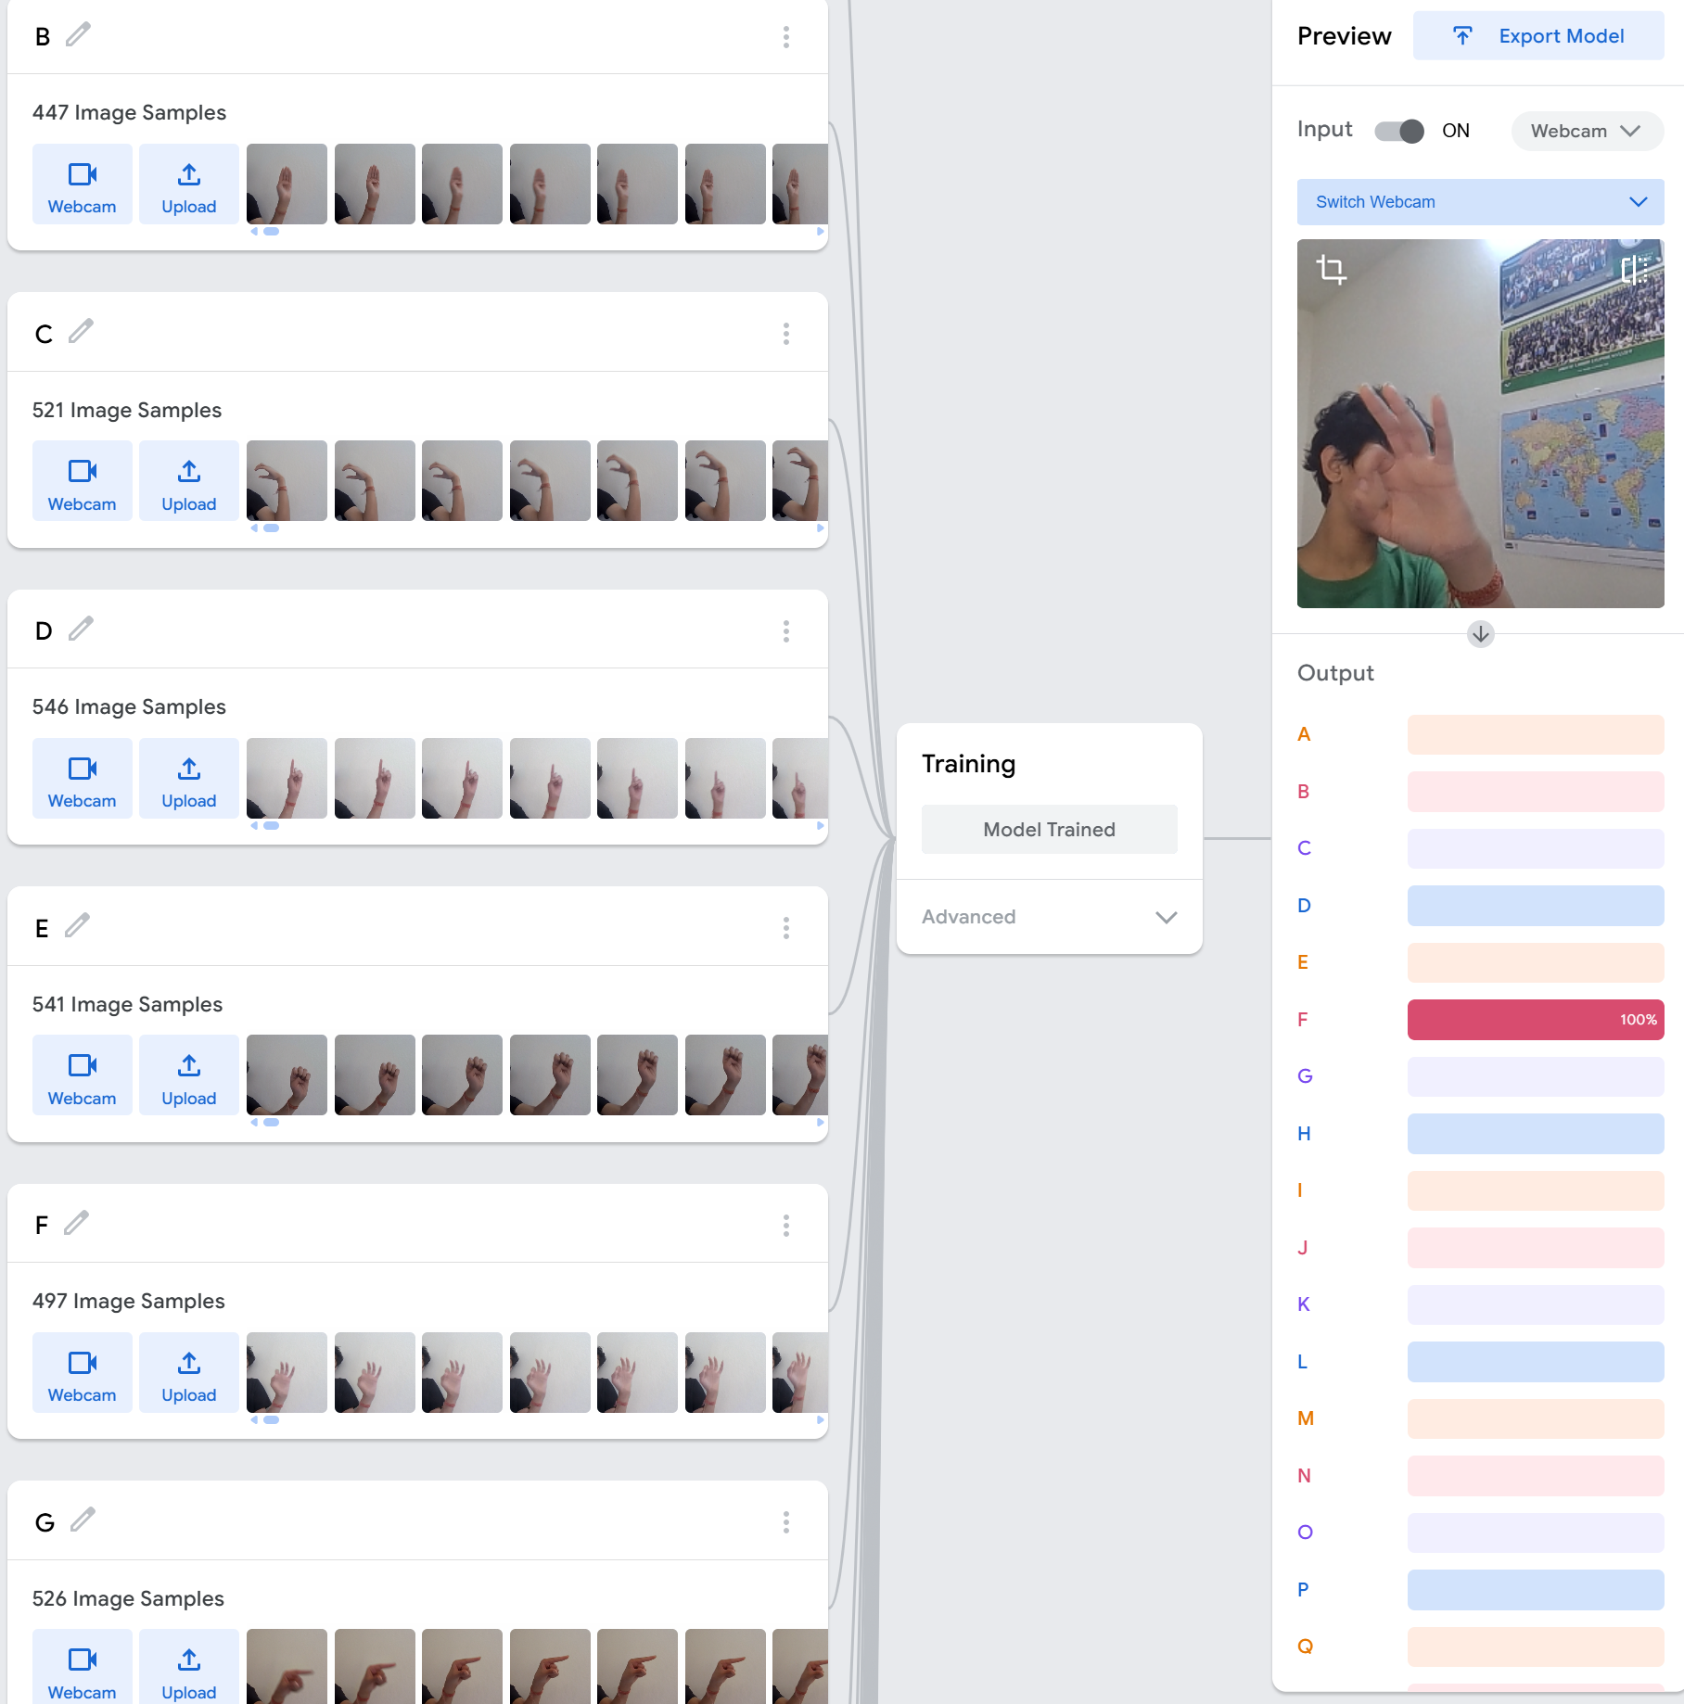Upload images to class C
The width and height of the screenshot is (1684, 1704).
[189, 481]
